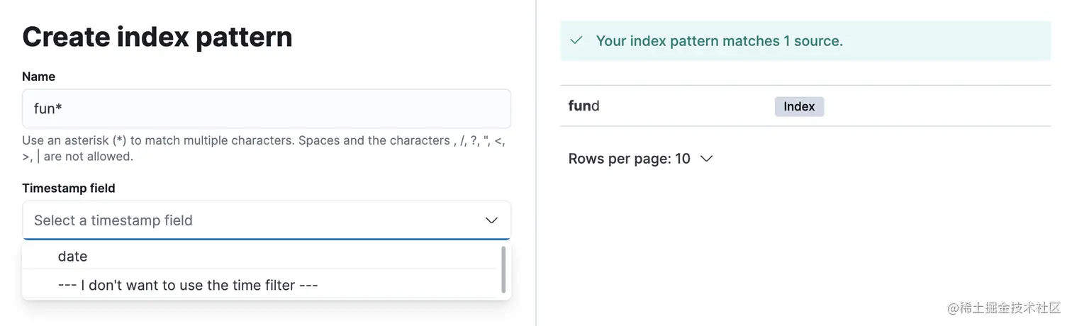
Task: Click the "Your index pattern matches 1 source" message
Action: point(719,41)
